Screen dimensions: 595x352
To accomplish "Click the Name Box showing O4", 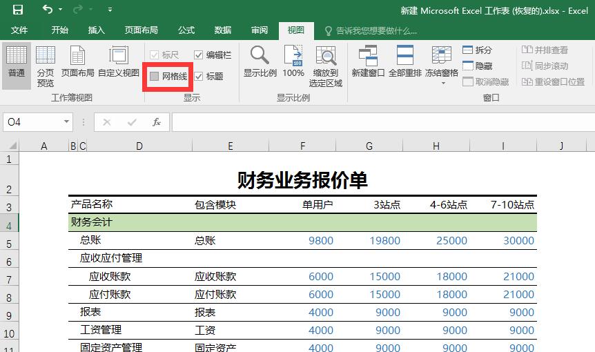I will click(32, 121).
